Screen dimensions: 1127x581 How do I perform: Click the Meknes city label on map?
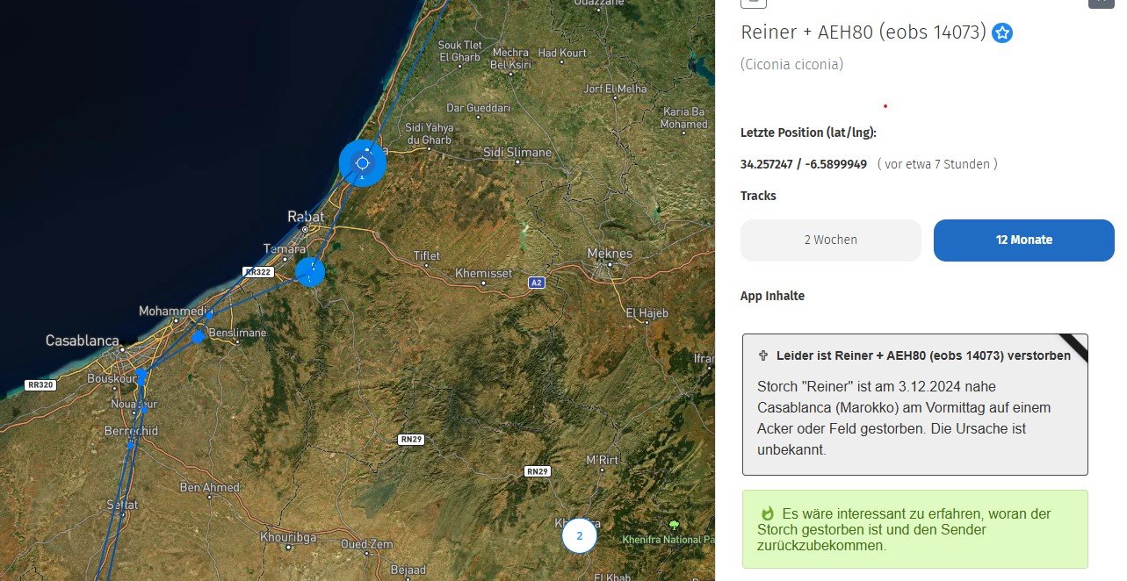[x=610, y=254]
